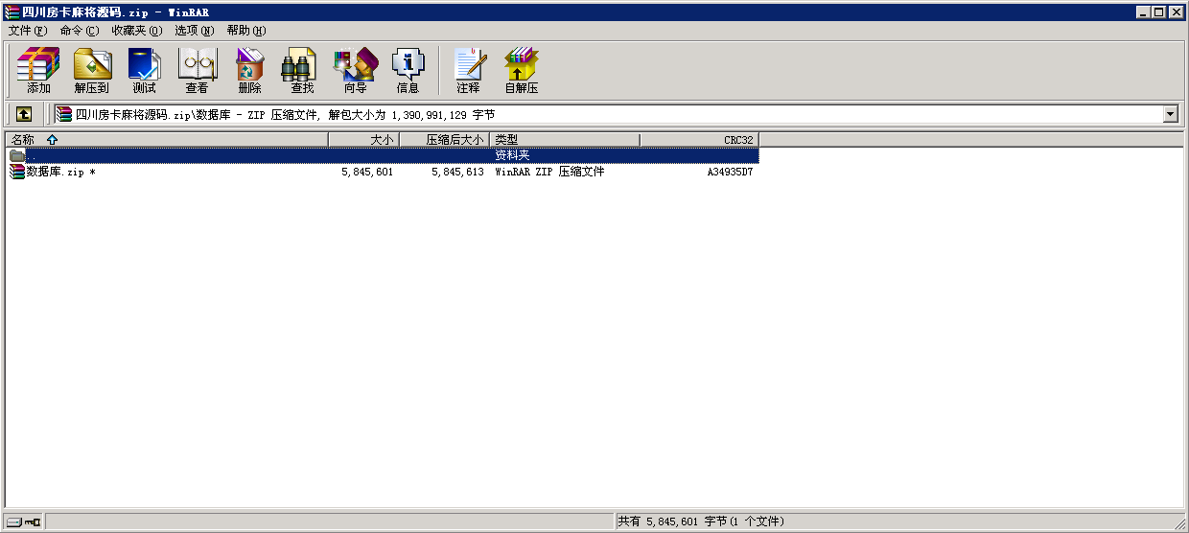This screenshot has height=533, width=1189.
Task: Expand the archive path dropdown arrow
Action: click(x=1170, y=115)
